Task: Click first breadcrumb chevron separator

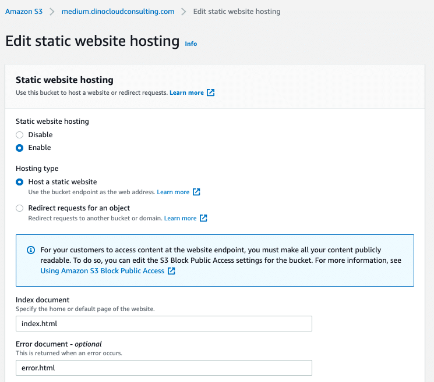Action: pyautogui.click(x=51, y=12)
